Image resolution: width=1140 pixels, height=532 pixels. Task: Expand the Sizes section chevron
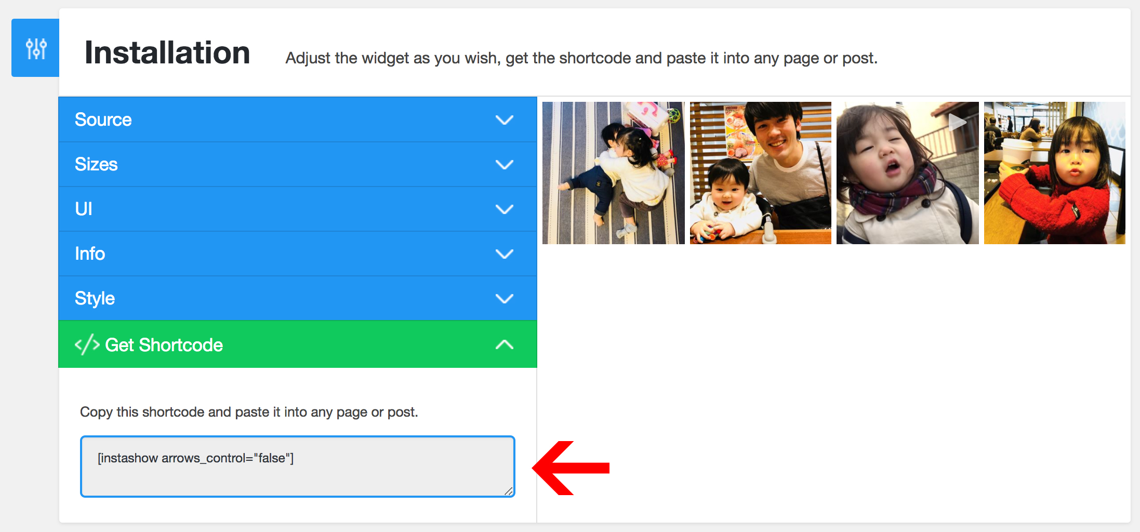click(x=504, y=165)
